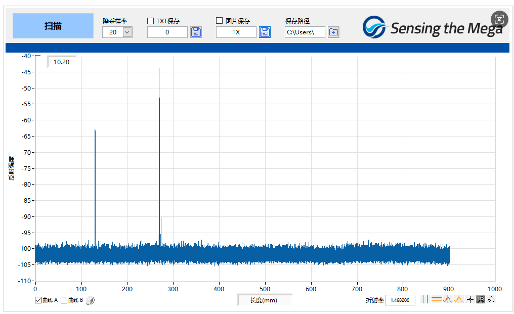
Task: Click the 反射强度 y-axis label
Action: (x=12, y=168)
